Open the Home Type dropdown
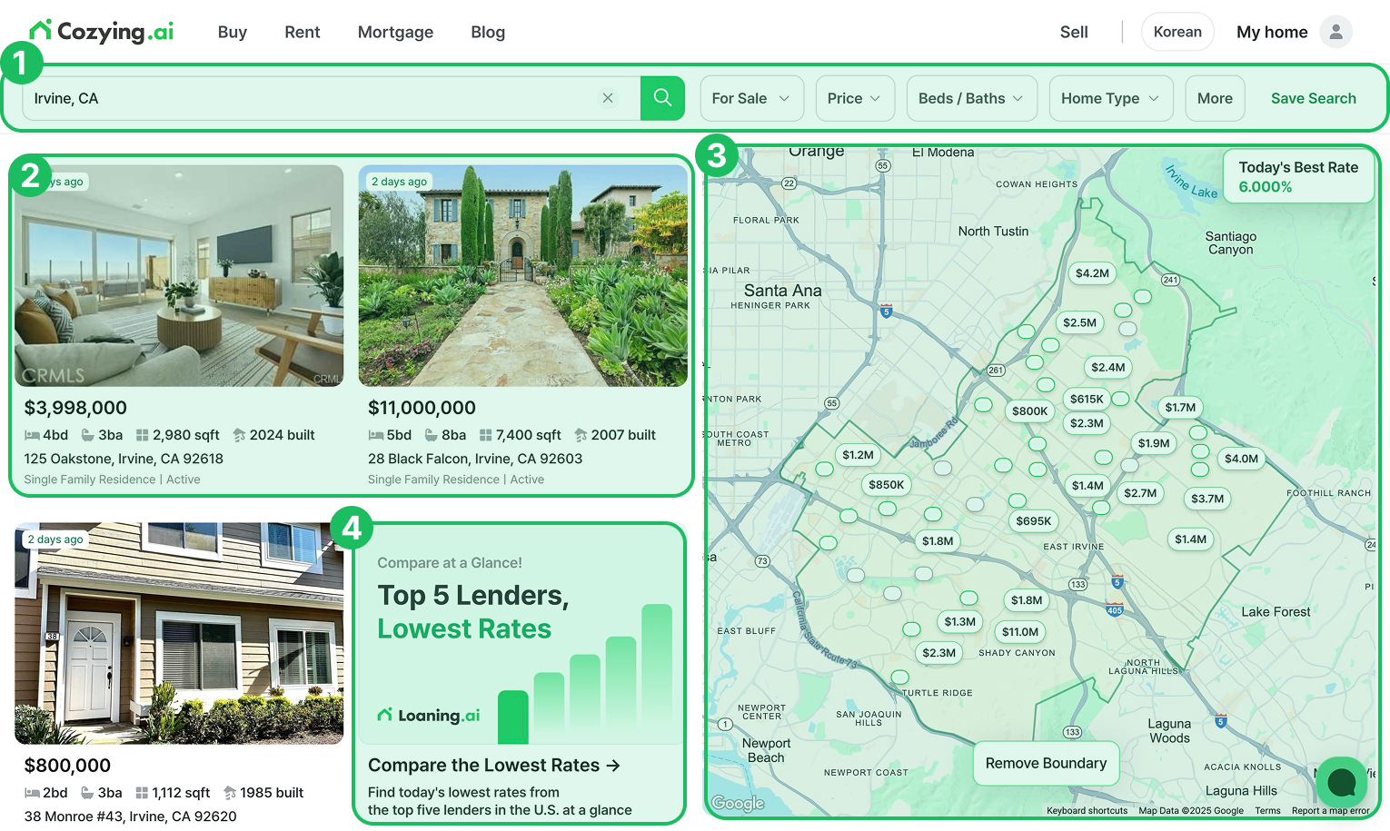The height and width of the screenshot is (831, 1390). [1109, 98]
